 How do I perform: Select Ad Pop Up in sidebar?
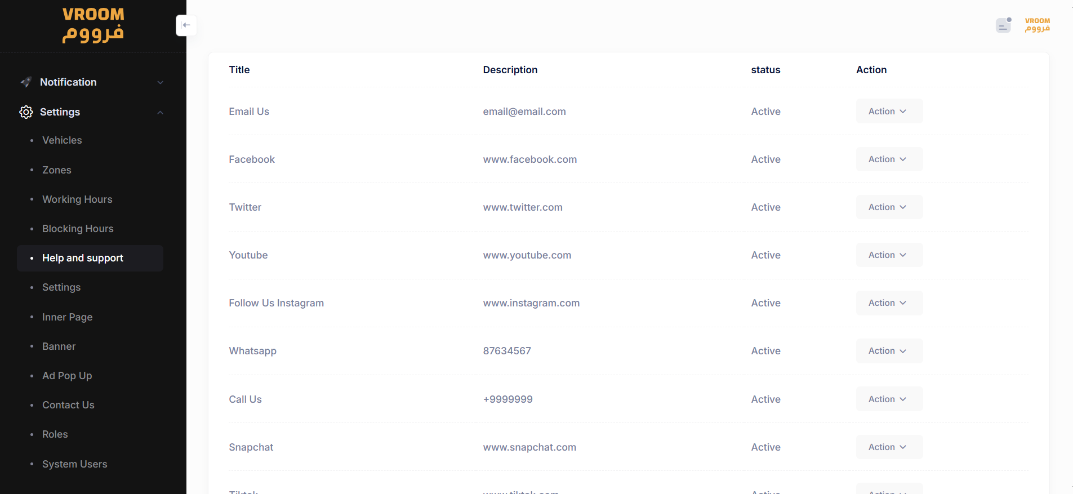pos(67,376)
